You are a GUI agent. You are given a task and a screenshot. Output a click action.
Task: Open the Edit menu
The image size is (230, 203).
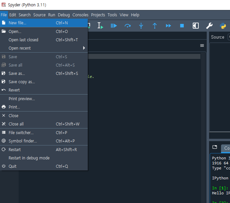click(13, 15)
